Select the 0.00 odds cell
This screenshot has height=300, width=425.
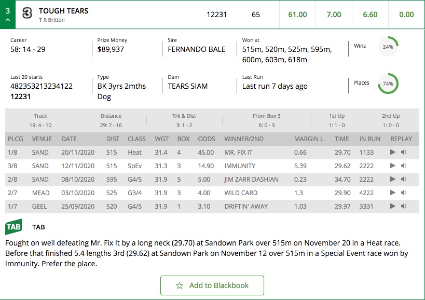[x=406, y=15]
